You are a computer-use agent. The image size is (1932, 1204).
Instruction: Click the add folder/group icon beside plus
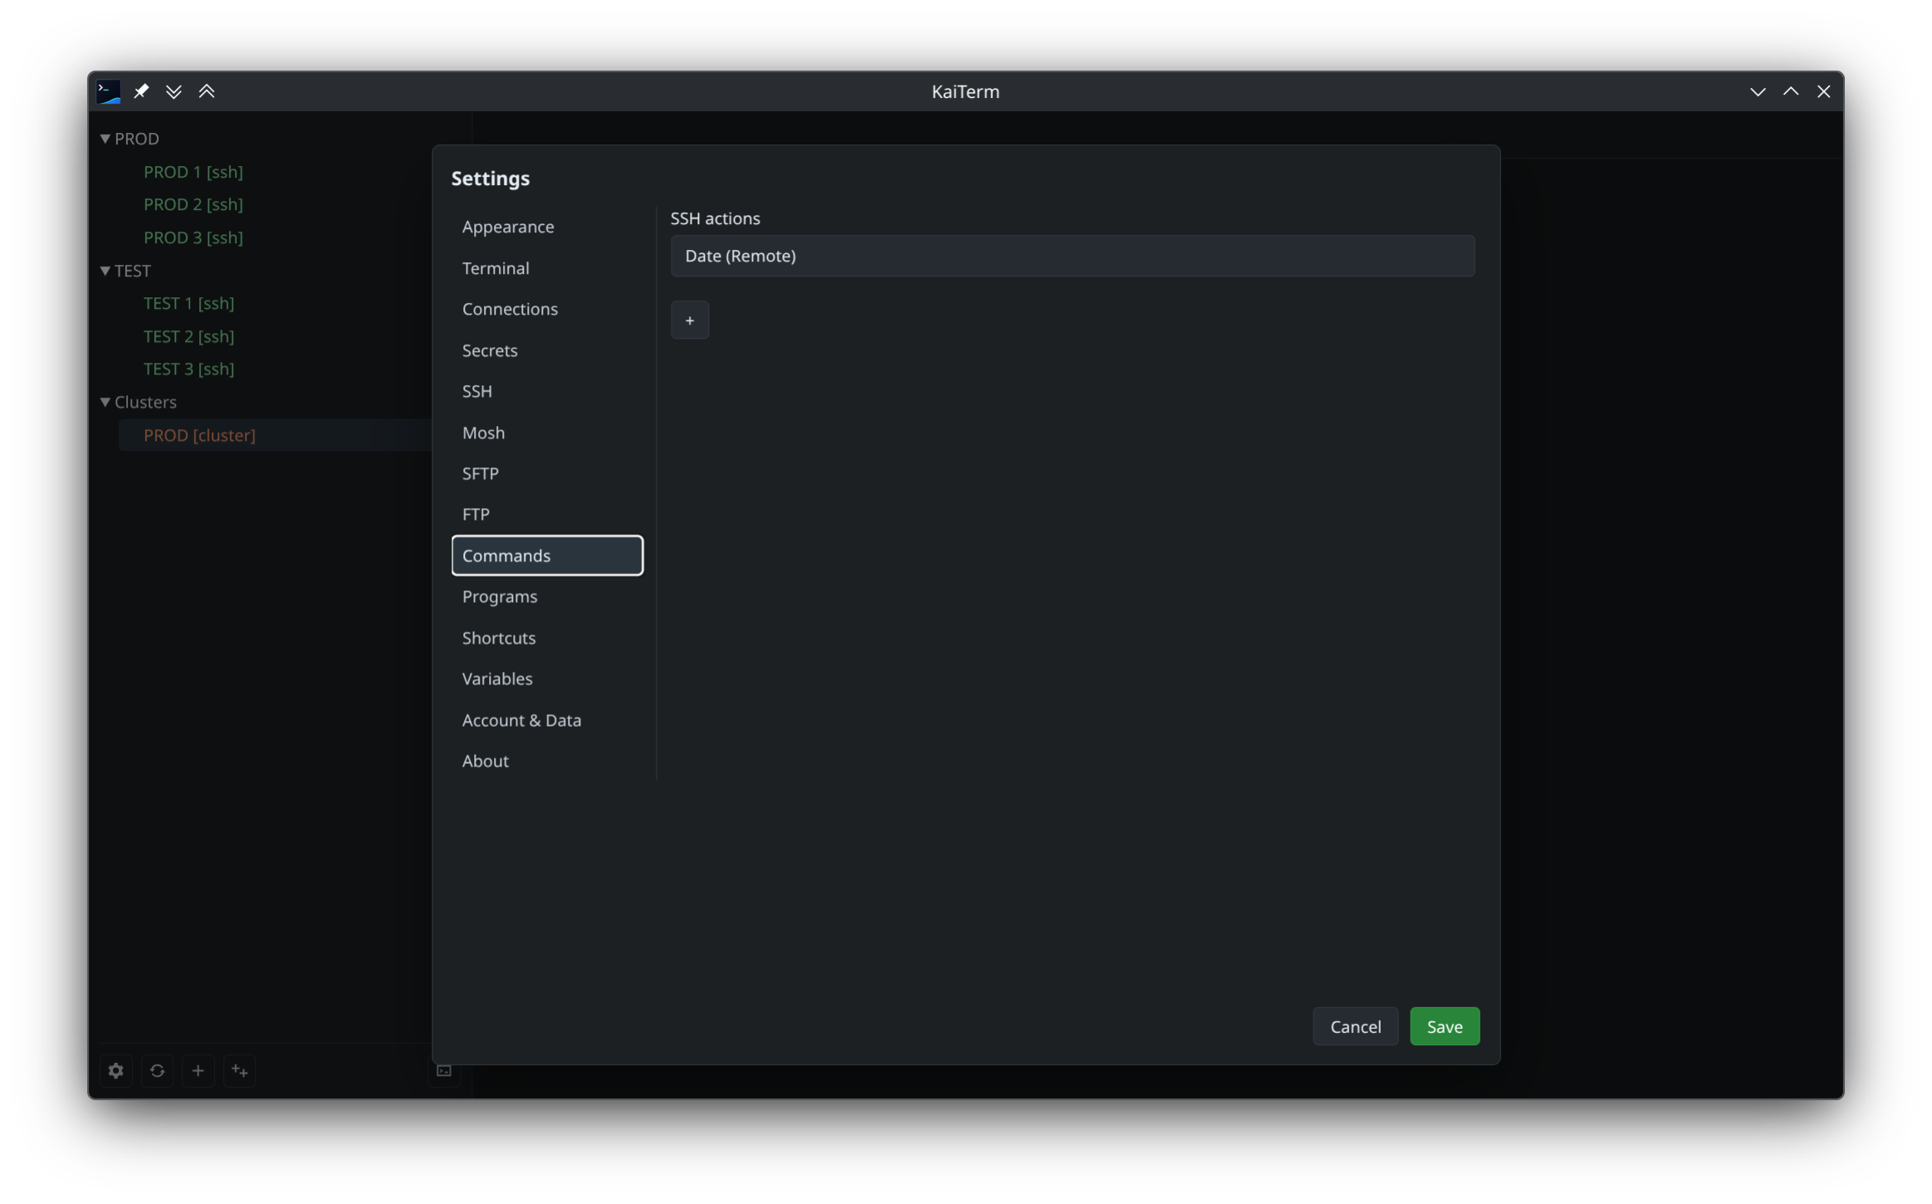(239, 1070)
